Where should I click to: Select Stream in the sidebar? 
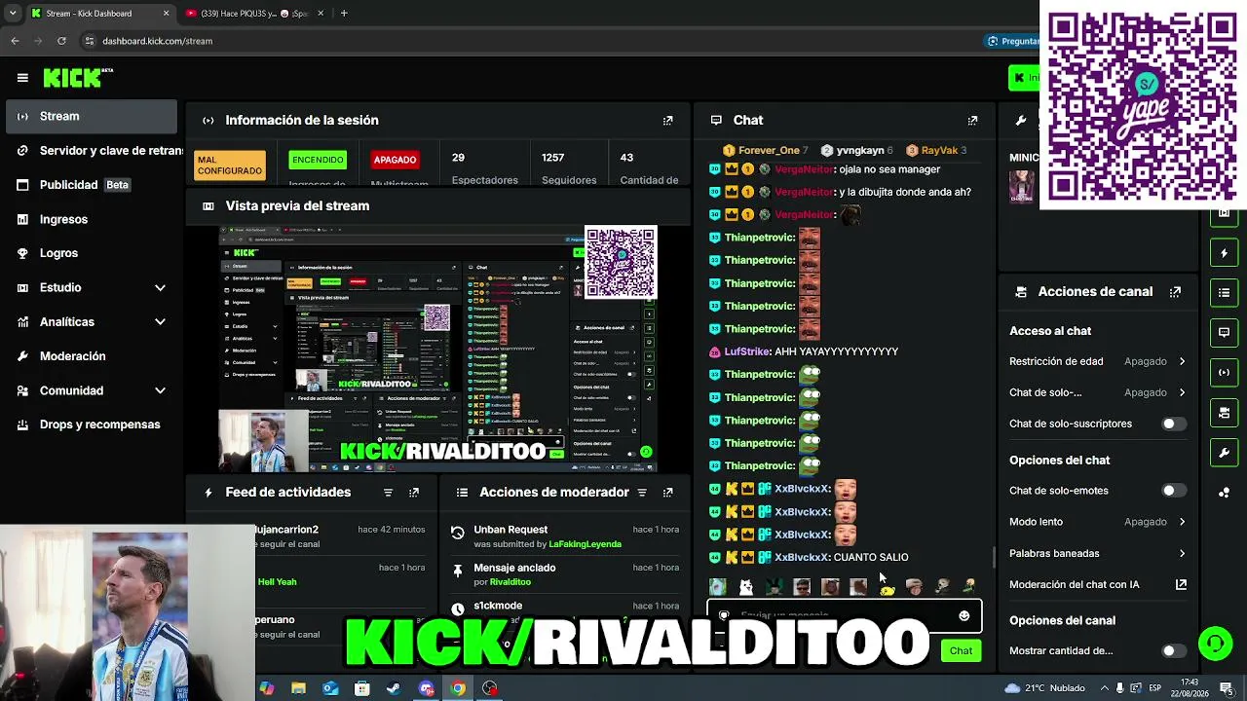(92, 116)
